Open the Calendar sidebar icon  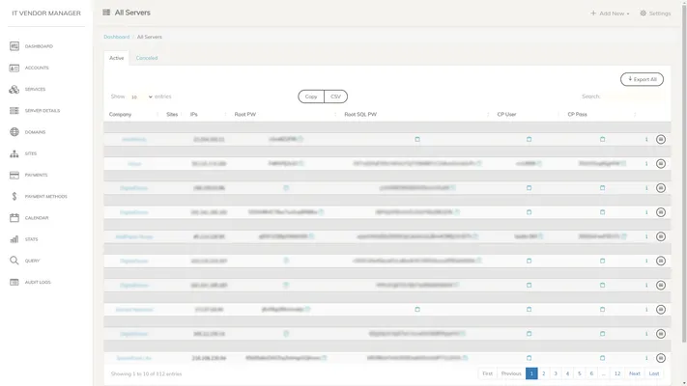pos(14,218)
